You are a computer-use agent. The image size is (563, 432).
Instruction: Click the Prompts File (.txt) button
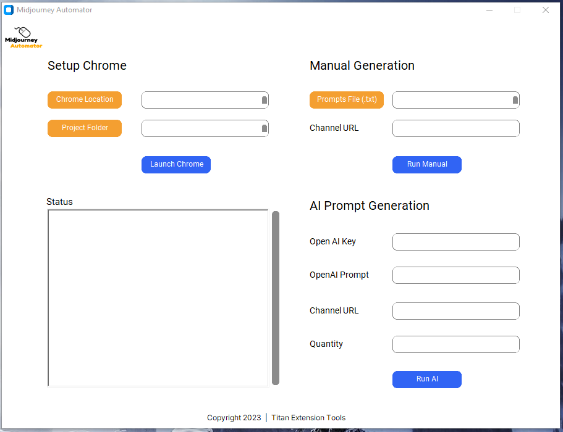[x=347, y=99]
